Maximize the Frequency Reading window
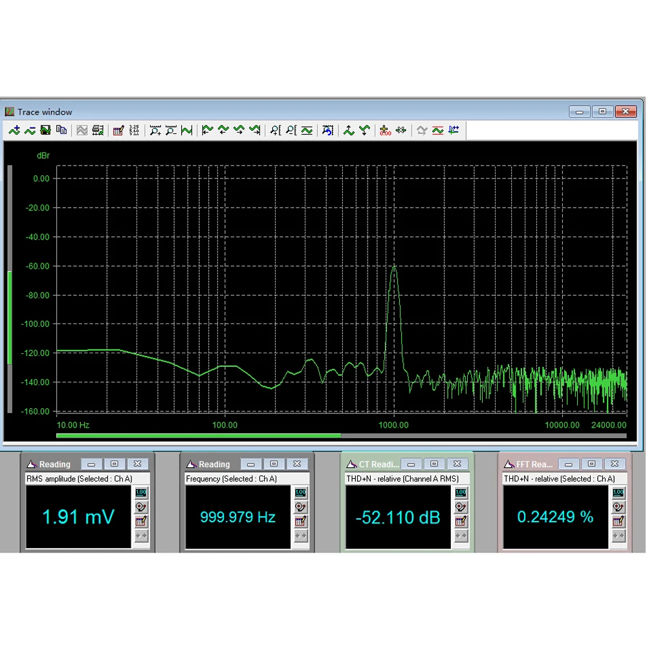 pyautogui.click(x=274, y=464)
